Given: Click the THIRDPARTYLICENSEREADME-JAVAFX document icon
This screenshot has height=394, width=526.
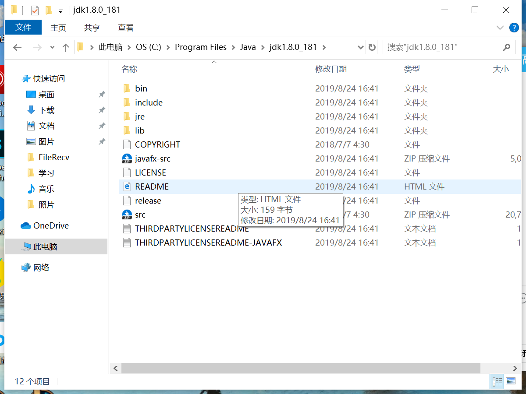Looking at the screenshot, I should coord(127,243).
